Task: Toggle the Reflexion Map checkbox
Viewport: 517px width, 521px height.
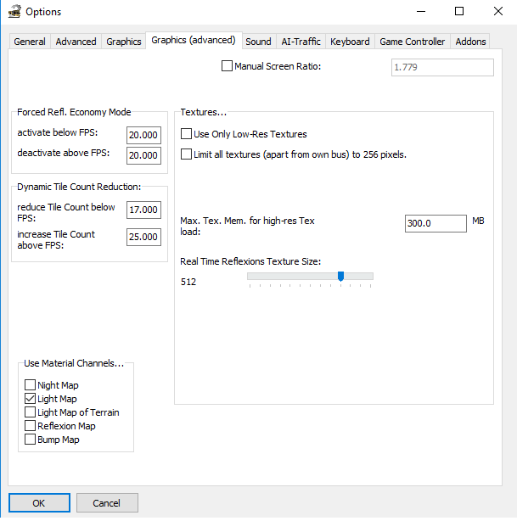Action: 31,426
